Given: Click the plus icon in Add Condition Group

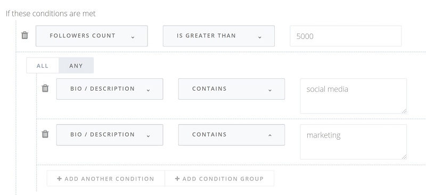Looking at the screenshot, I should coord(177,178).
